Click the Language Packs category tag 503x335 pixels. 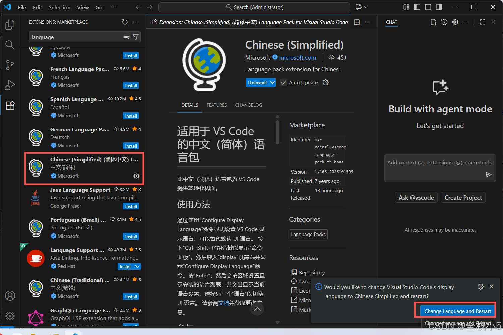tap(308, 234)
